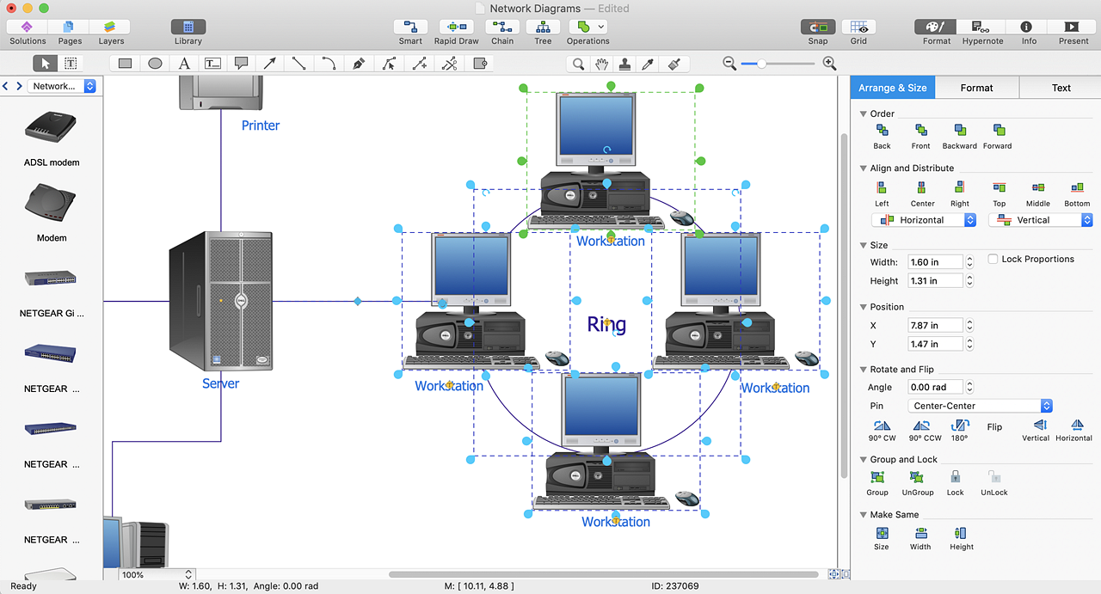Click the Bring to Front icon

[x=920, y=131]
